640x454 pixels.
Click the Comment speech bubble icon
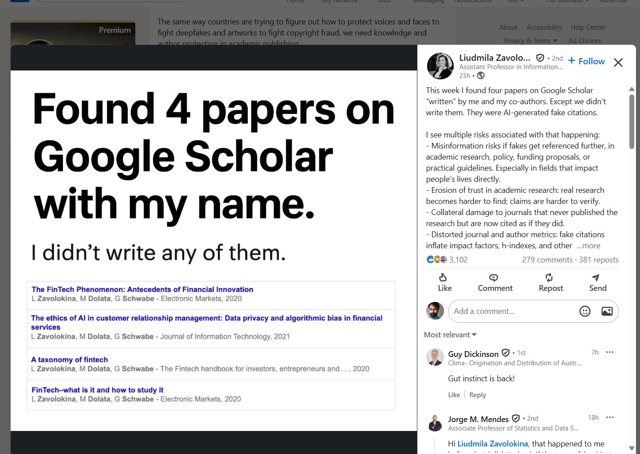(x=493, y=278)
